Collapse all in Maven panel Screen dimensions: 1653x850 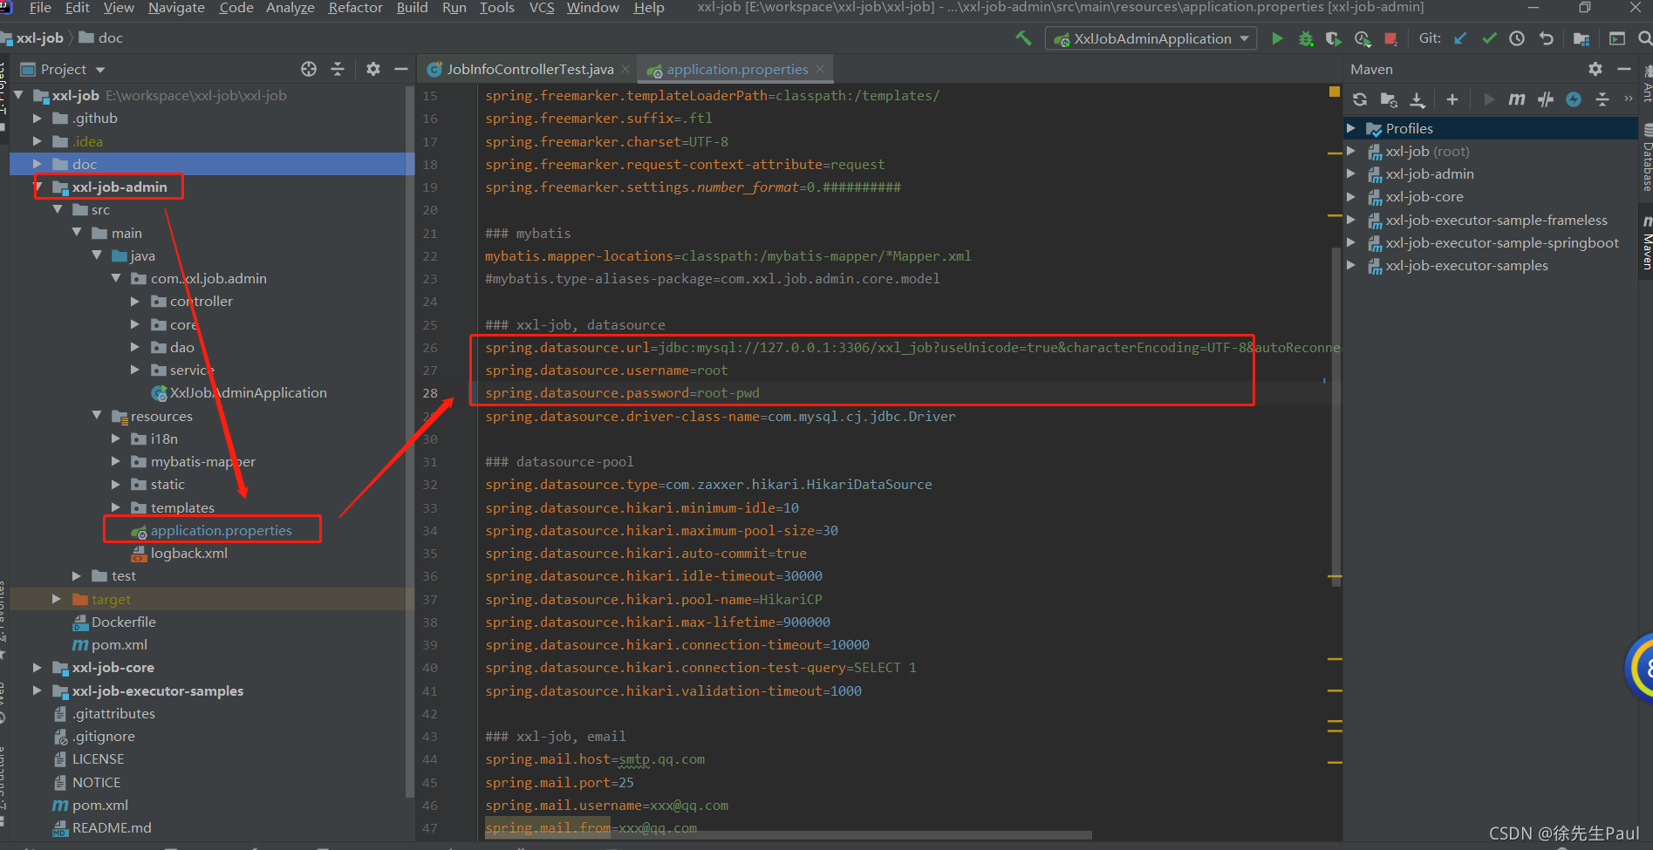tap(1602, 99)
